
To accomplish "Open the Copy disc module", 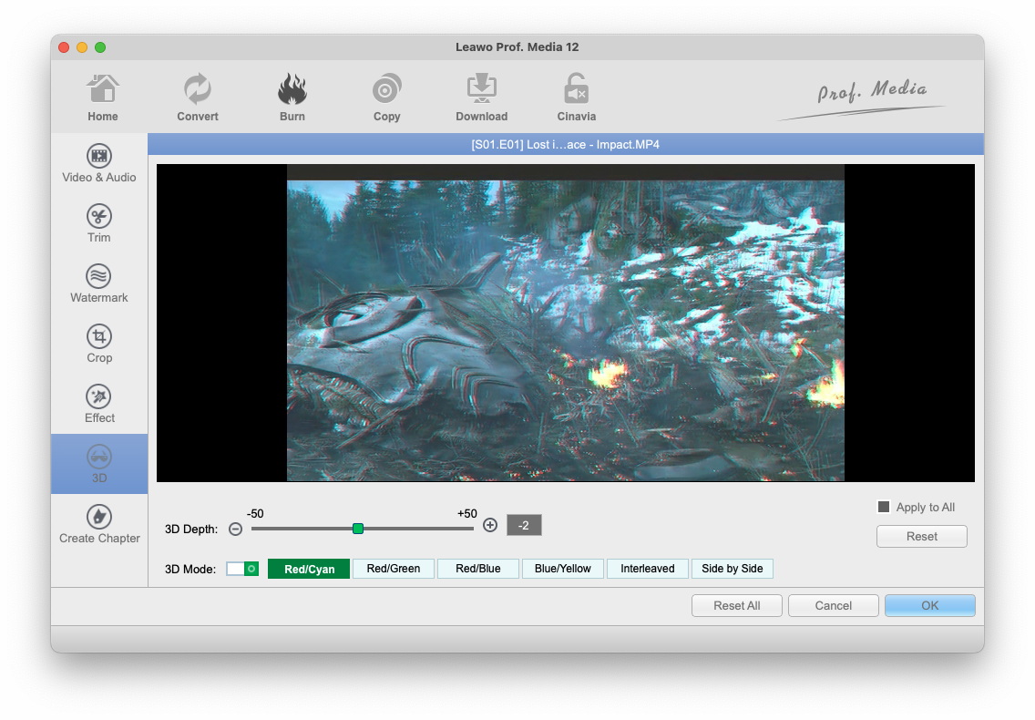I will coord(386,91).
